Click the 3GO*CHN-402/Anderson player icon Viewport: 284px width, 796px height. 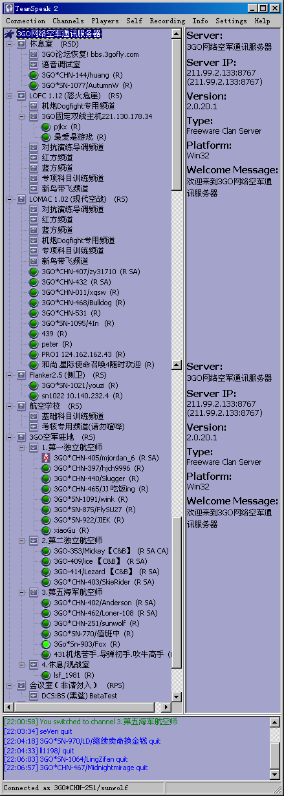coord(46,603)
